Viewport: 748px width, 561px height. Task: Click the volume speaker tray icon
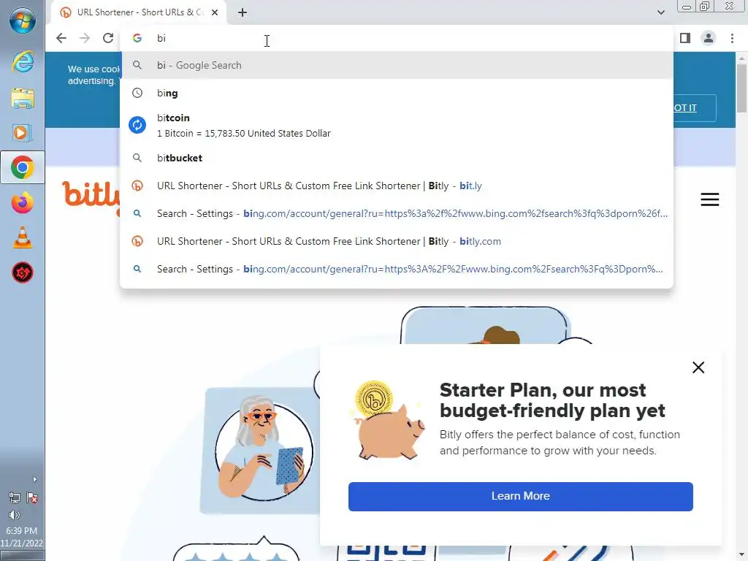(x=15, y=515)
